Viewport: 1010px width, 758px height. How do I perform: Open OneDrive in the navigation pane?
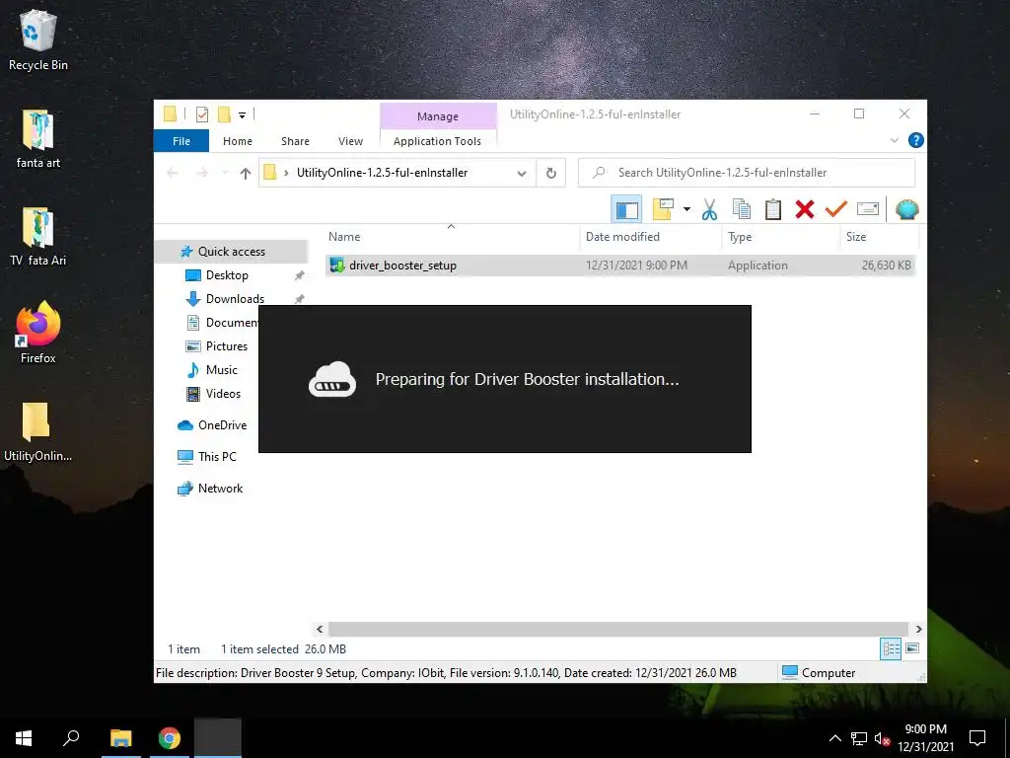pos(222,425)
